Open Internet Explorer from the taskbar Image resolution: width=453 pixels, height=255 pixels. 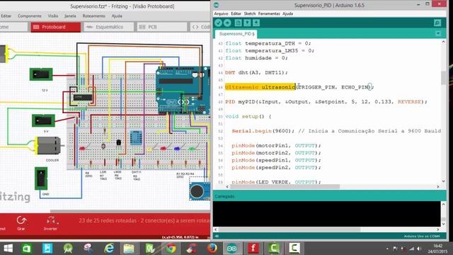tap(109, 249)
